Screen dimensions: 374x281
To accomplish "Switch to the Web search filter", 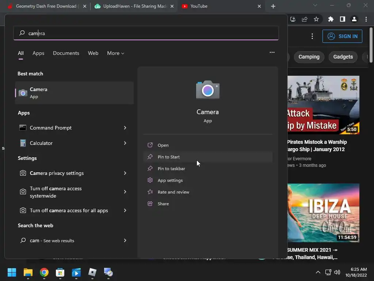I will [93, 53].
